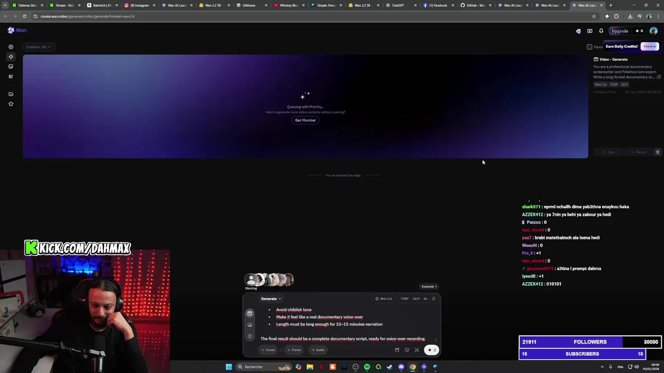Add the last Frame to the prompt
This screenshot has height=373, width=664.
(294, 350)
